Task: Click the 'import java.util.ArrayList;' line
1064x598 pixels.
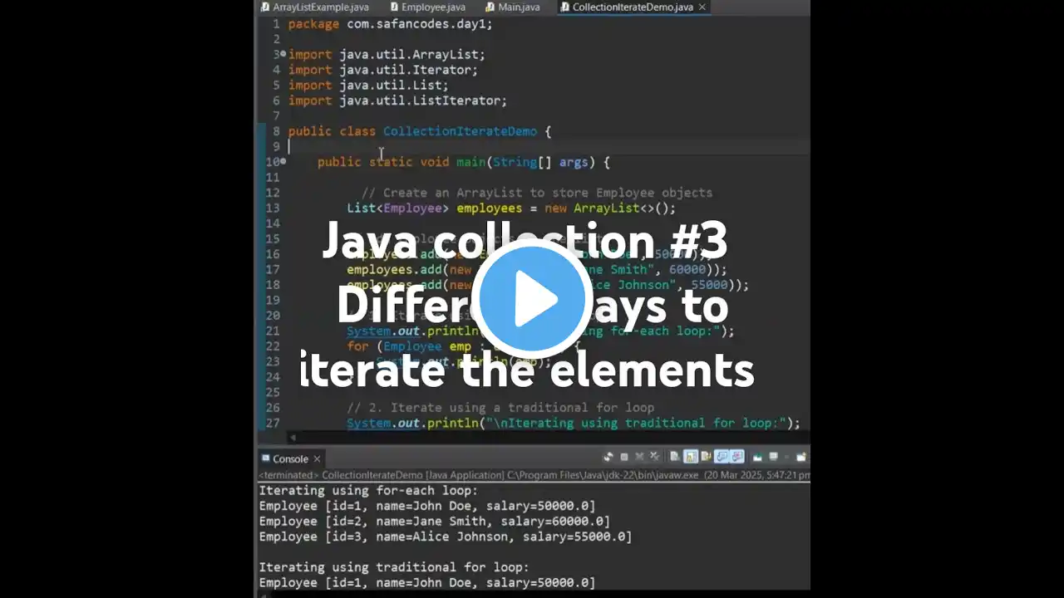Action: pos(387,54)
